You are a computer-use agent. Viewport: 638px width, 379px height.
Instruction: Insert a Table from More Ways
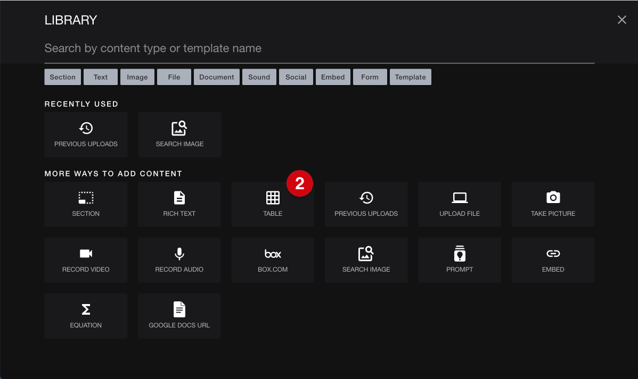[x=273, y=204]
